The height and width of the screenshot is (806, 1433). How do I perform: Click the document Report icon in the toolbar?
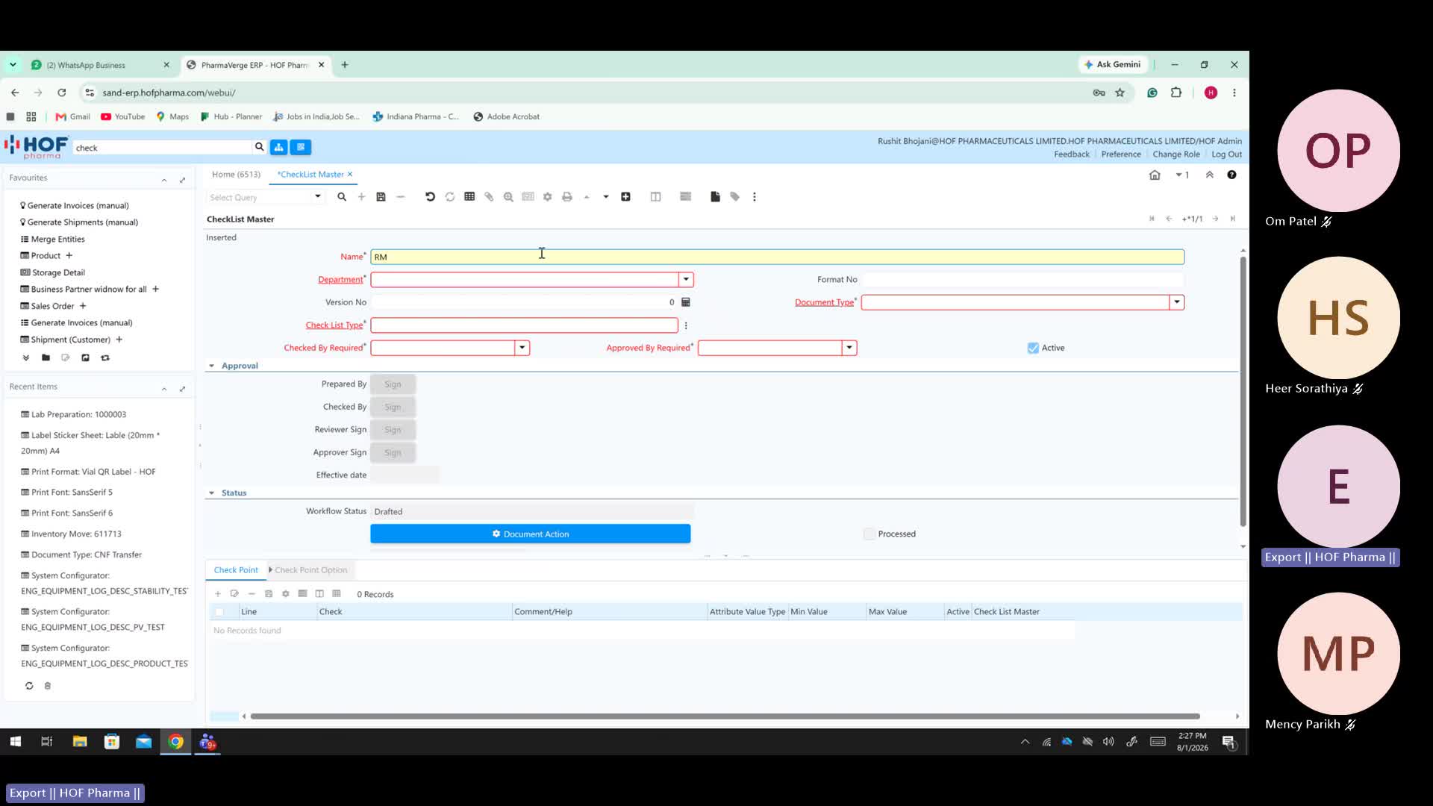tap(715, 197)
